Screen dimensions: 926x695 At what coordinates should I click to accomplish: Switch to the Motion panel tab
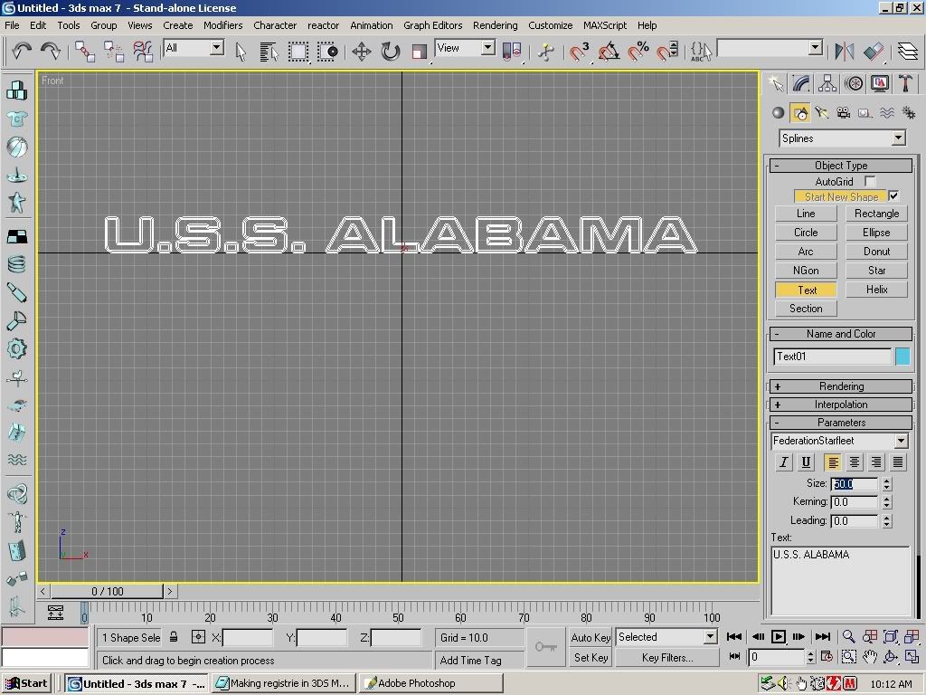coord(854,83)
